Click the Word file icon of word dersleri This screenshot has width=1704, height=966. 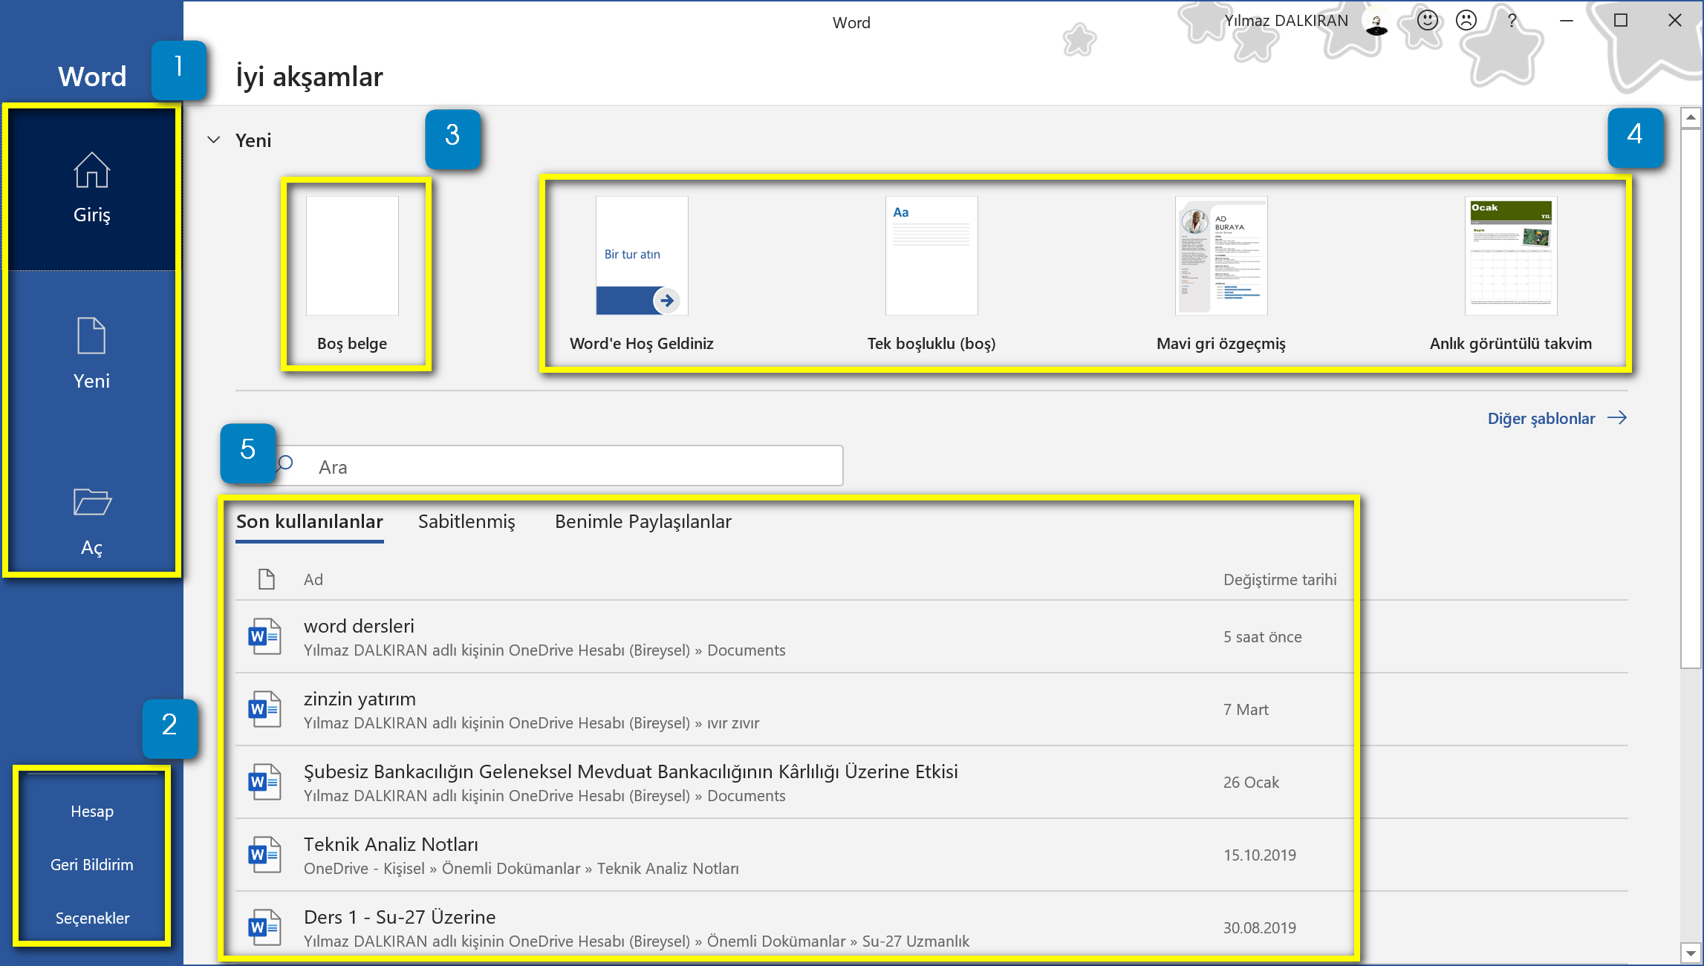pos(264,636)
